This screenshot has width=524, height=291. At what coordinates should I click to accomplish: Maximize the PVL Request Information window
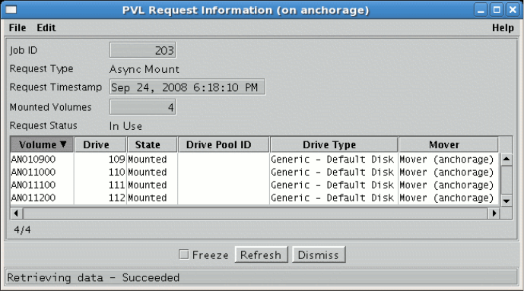(x=497, y=10)
